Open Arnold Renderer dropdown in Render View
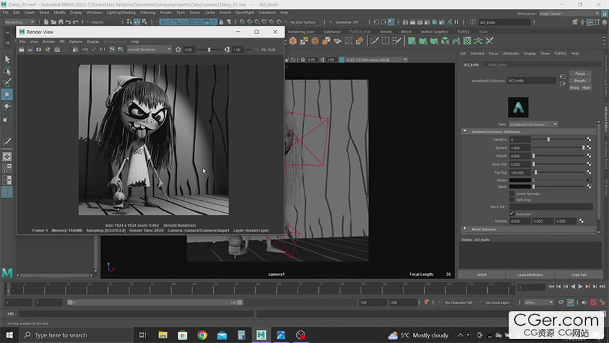 pos(149,50)
